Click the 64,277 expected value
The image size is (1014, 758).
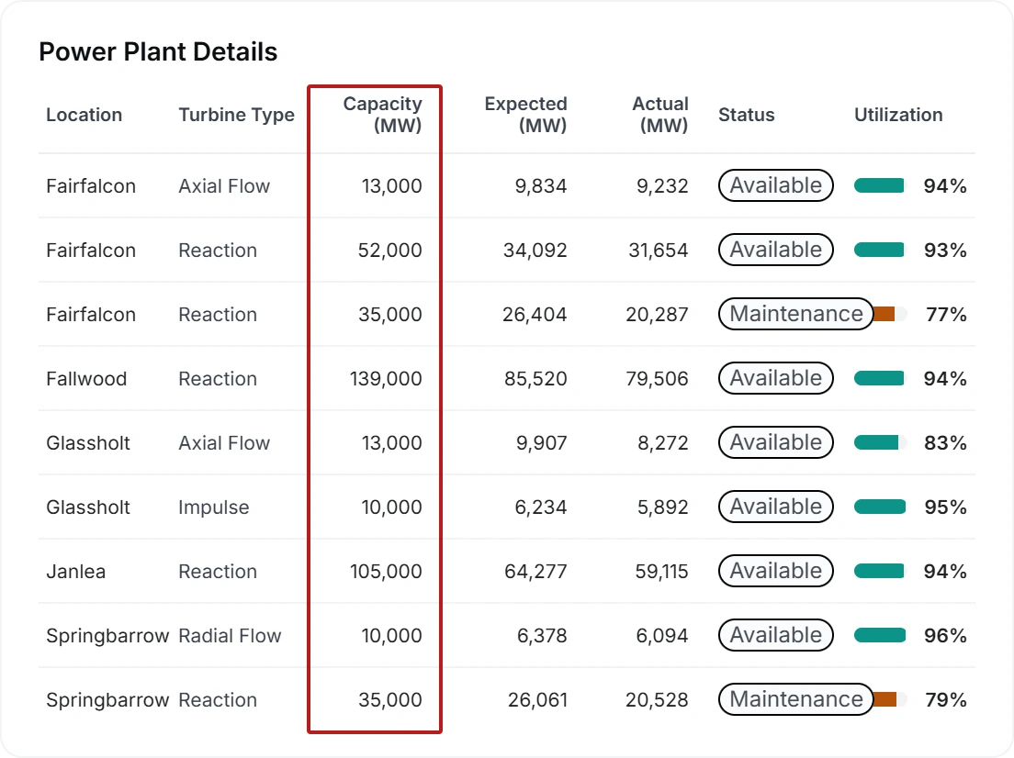pyautogui.click(x=536, y=572)
